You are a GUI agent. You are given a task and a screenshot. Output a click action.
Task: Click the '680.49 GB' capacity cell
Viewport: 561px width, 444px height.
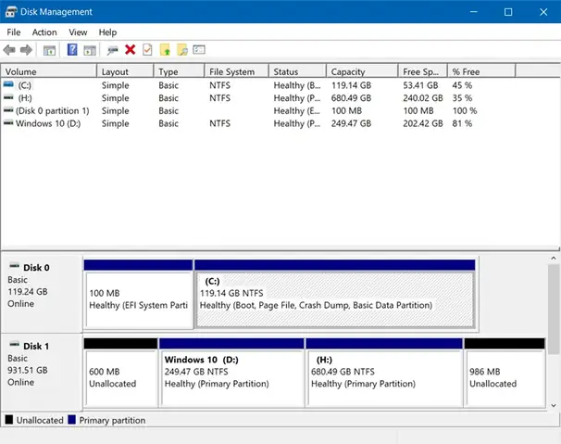pos(351,98)
